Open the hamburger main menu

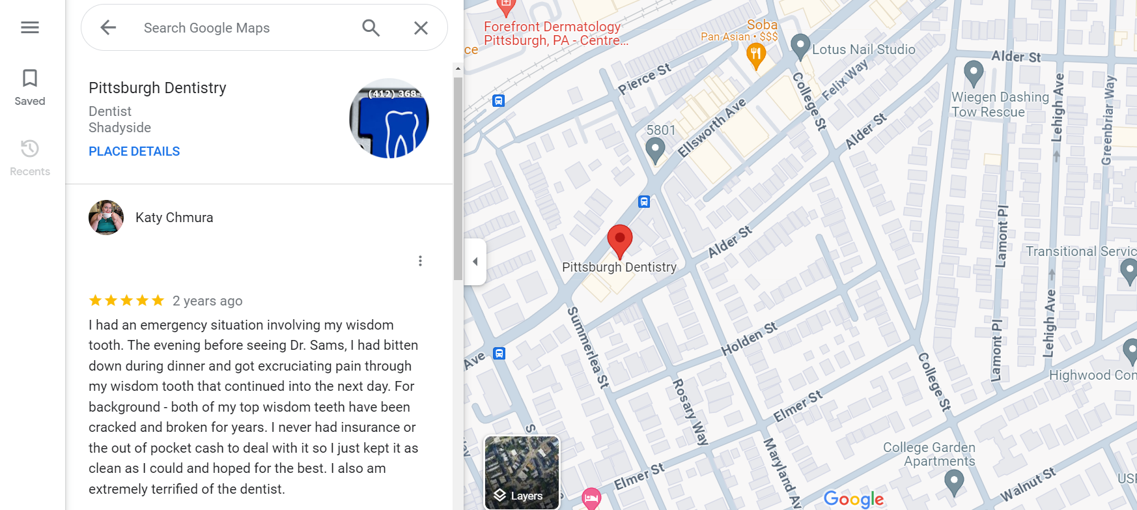coord(30,27)
